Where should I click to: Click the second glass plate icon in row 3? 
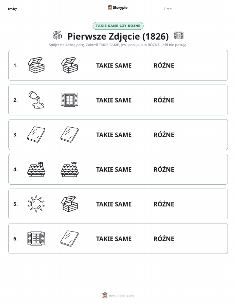[x=70, y=135]
